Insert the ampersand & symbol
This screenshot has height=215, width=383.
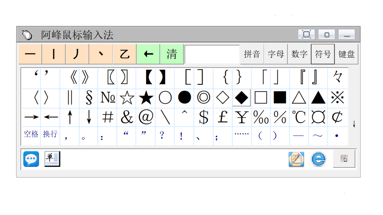pyautogui.click(x=127, y=117)
